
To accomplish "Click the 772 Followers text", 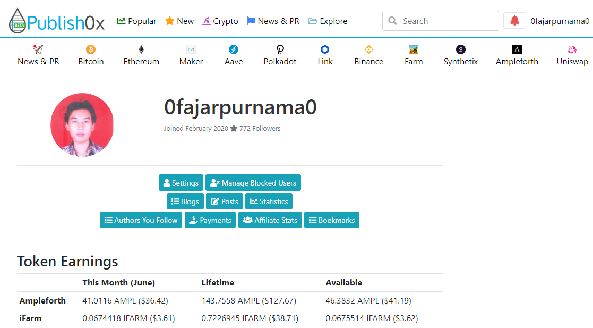I will pos(260,129).
